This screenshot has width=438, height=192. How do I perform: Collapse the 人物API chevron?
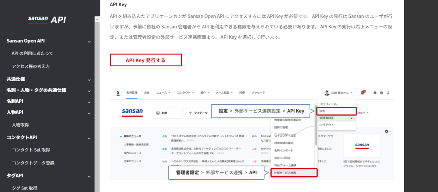tap(89, 113)
